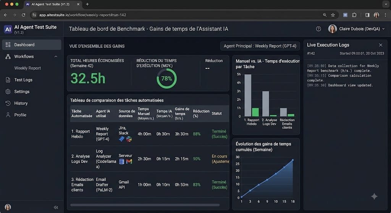
Task: Click the 90% reduction cell
Action: click(x=197, y=159)
